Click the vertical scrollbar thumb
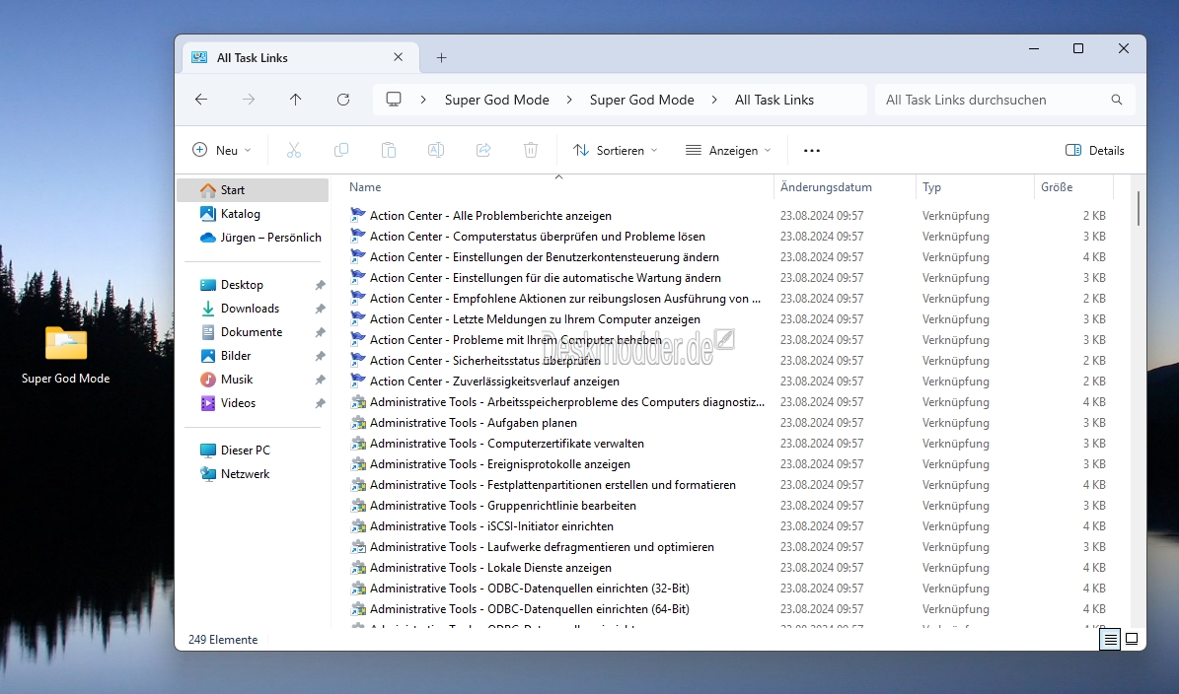 coord(1139,208)
